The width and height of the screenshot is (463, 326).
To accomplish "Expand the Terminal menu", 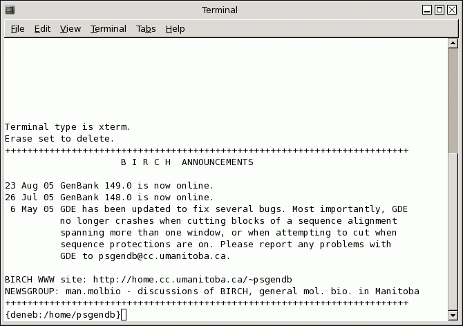I will click(108, 29).
